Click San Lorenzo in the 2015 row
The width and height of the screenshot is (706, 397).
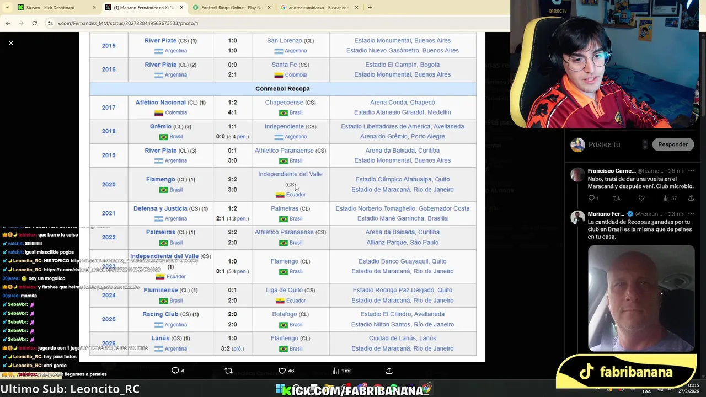285,41
